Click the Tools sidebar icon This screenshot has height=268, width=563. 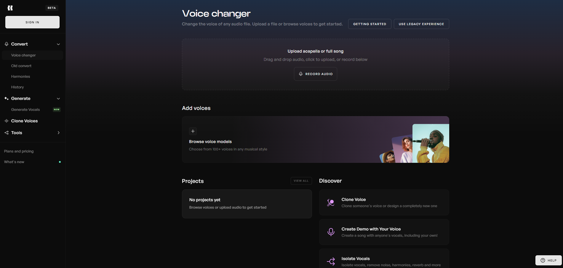pyautogui.click(x=7, y=133)
